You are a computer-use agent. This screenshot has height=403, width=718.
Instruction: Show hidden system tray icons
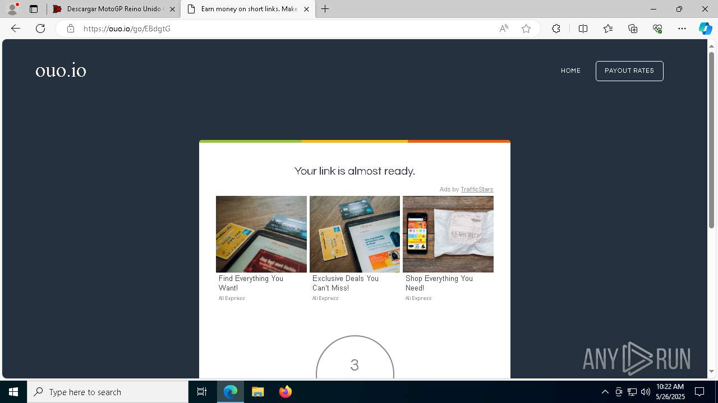[605, 392]
